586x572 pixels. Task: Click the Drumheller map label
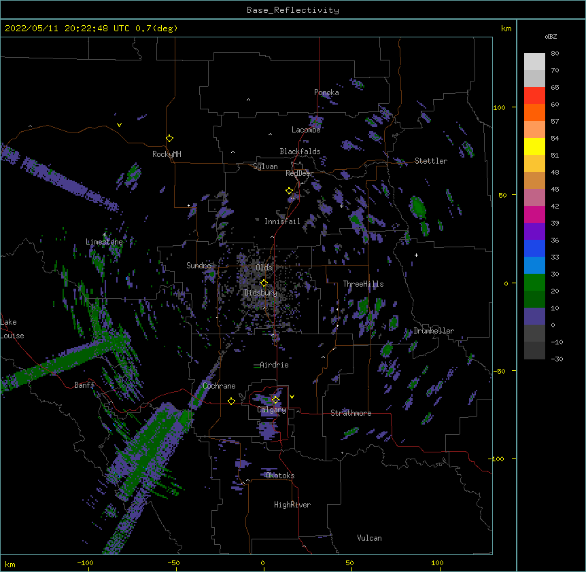(x=434, y=331)
